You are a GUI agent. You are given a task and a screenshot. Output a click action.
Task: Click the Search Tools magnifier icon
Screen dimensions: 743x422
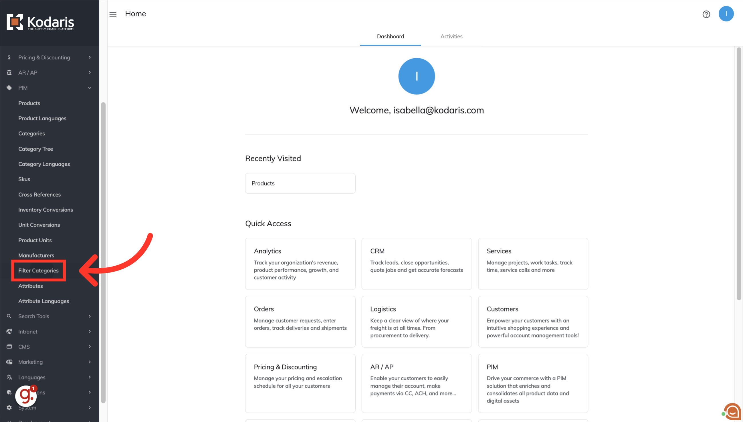tap(9, 316)
